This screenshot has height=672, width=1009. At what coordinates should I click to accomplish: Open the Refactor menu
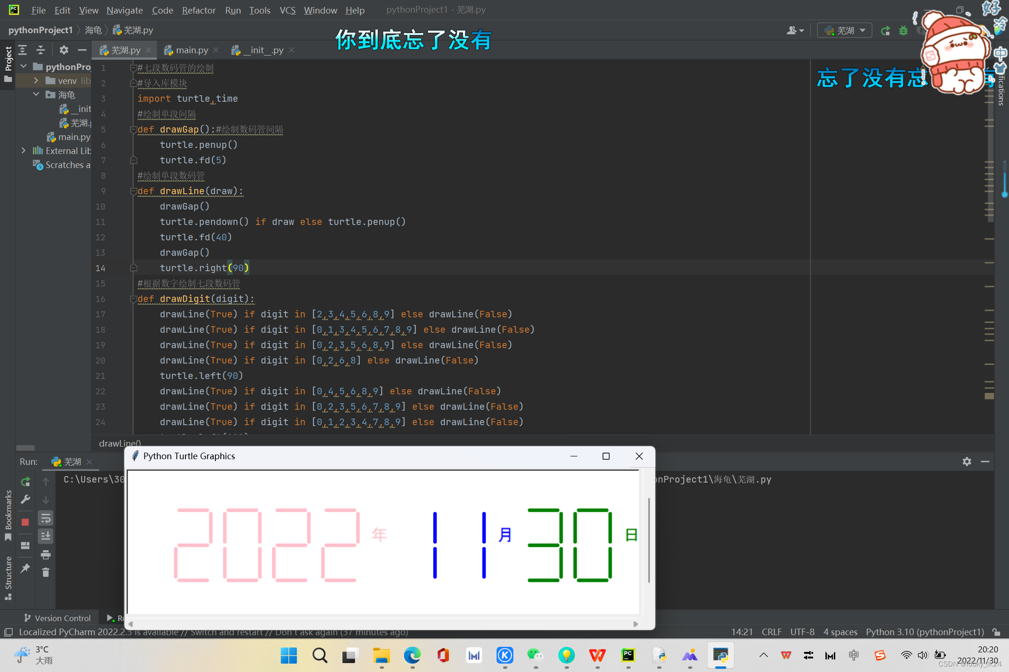[199, 10]
